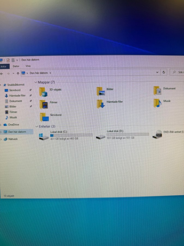The image size is (184, 246).
Task: Open the Bilder folder icon
Action: (x=101, y=91)
